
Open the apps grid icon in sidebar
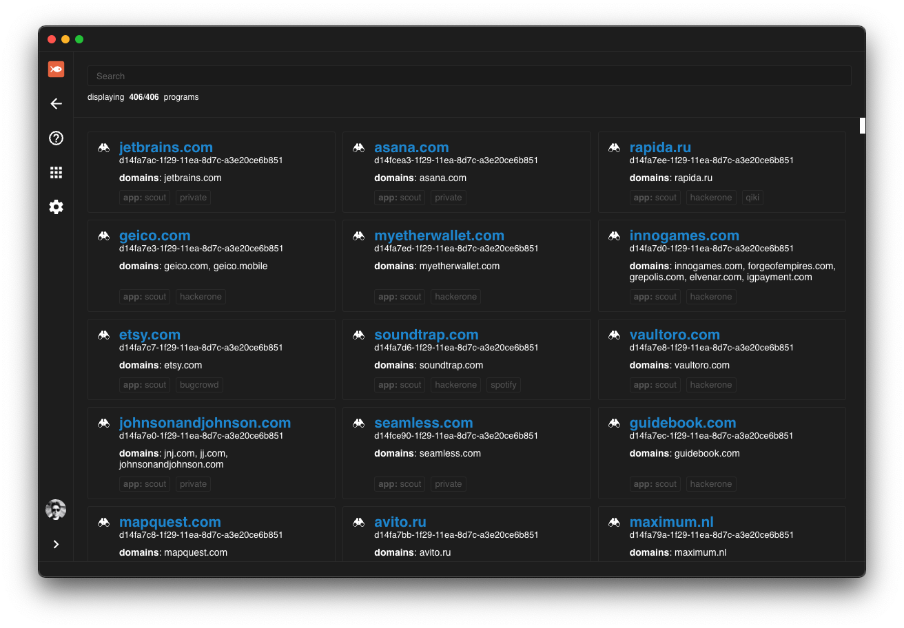pos(56,172)
